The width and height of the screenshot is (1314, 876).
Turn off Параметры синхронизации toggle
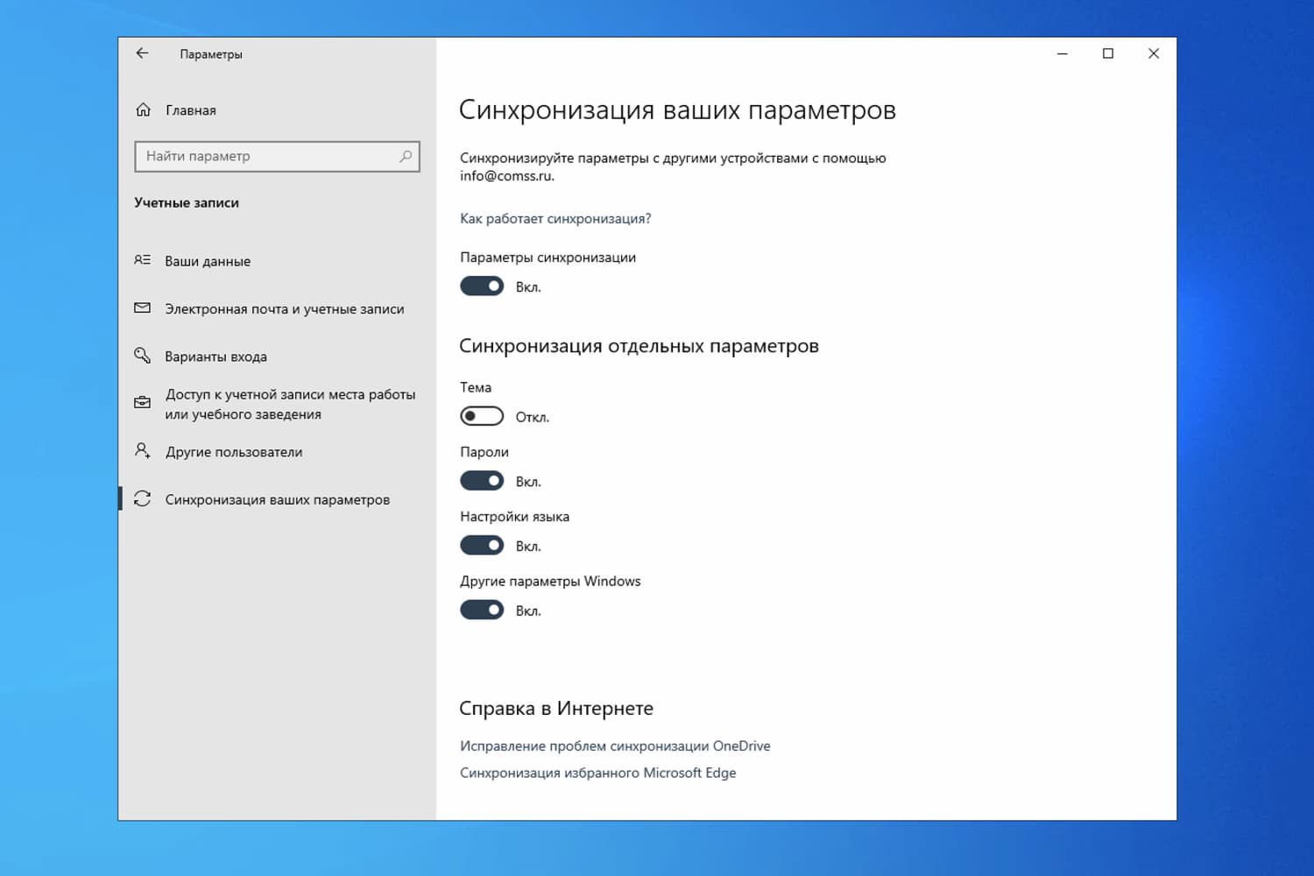[482, 286]
